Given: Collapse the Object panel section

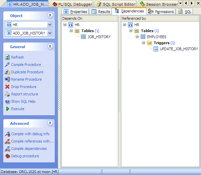Looking at the screenshot, I should (50, 15).
